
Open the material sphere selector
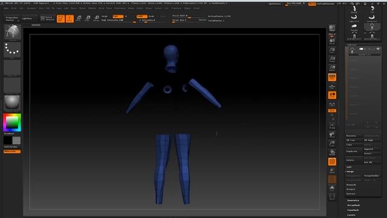pos(12,102)
